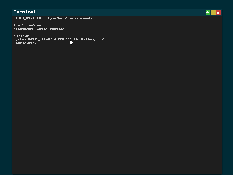Click the 'readme.txt music/ photos/' output line
The height and width of the screenshot is (175, 233).
(x=39, y=29)
